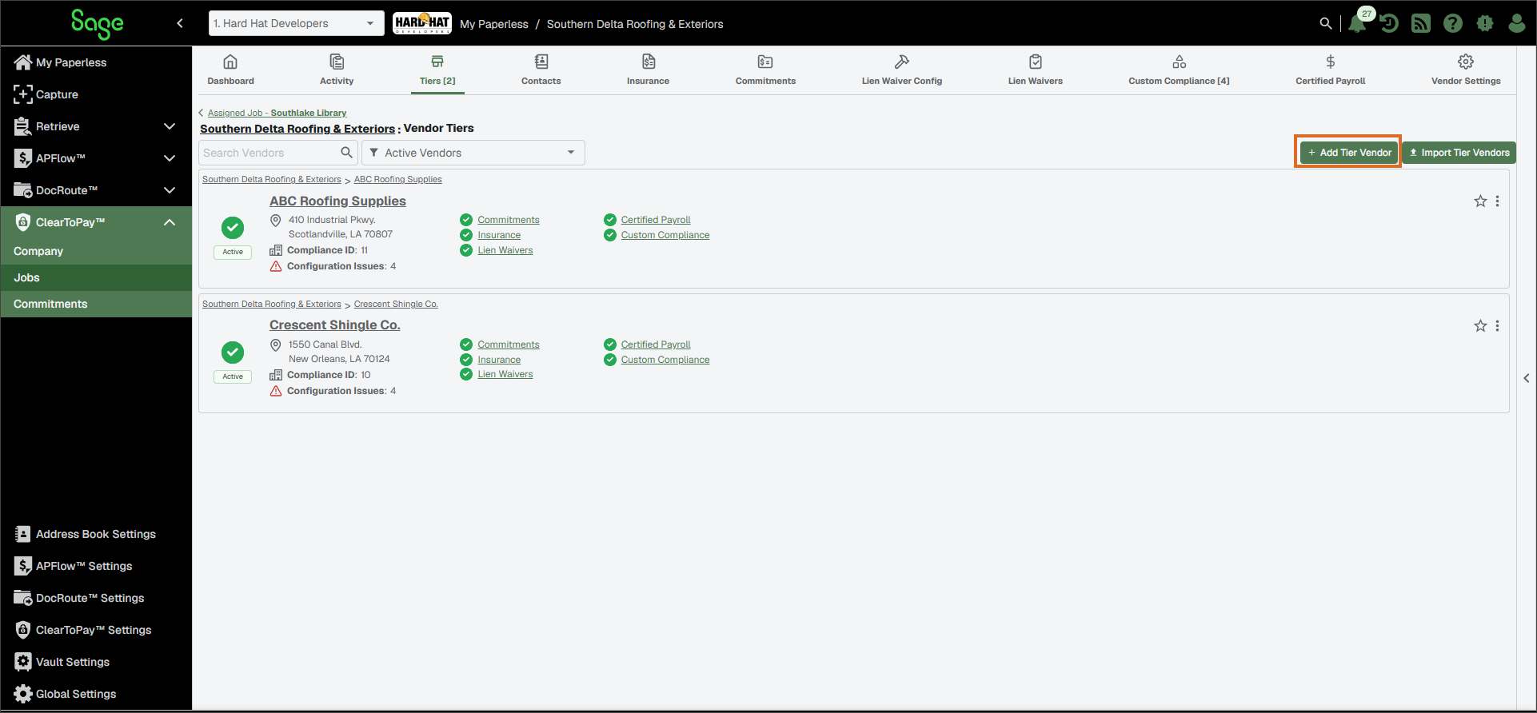
Task: Switch to the top Commitments tab
Action: pos(765,70)
